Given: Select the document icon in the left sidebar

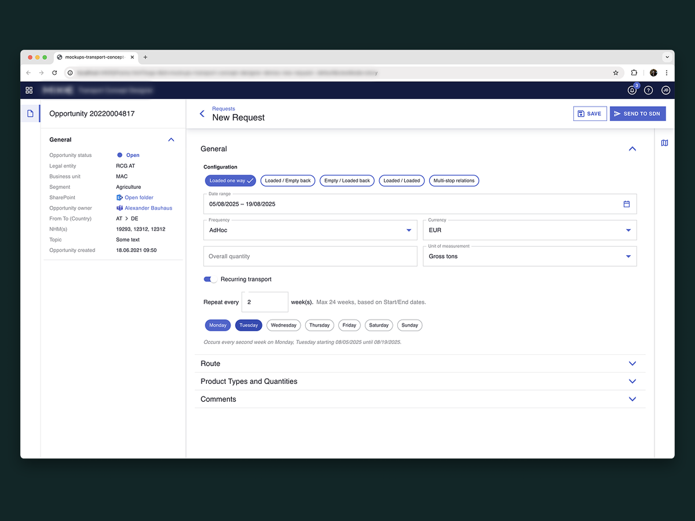Looking at the screenshot, I should tap(31, 113).
